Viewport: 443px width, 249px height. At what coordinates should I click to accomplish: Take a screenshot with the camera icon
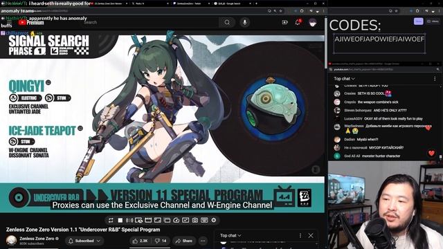(x=195, y=220)
